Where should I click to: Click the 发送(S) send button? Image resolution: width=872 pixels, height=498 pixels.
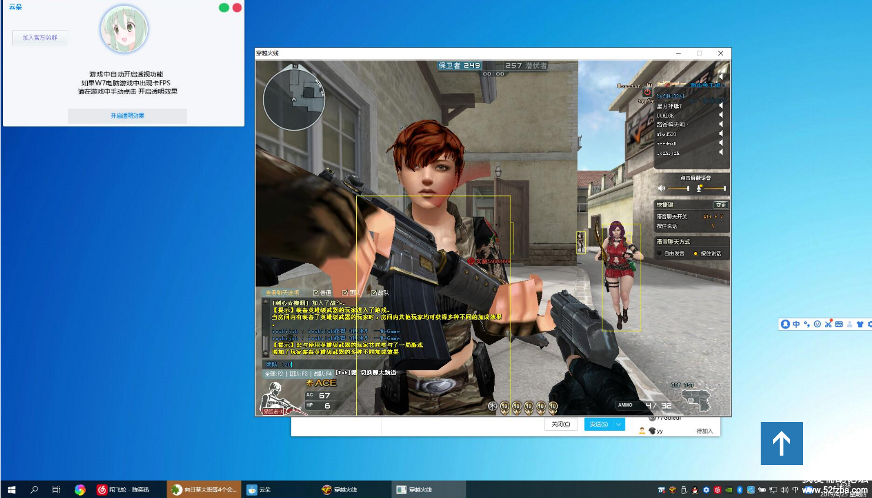click(x=599, y=424)
